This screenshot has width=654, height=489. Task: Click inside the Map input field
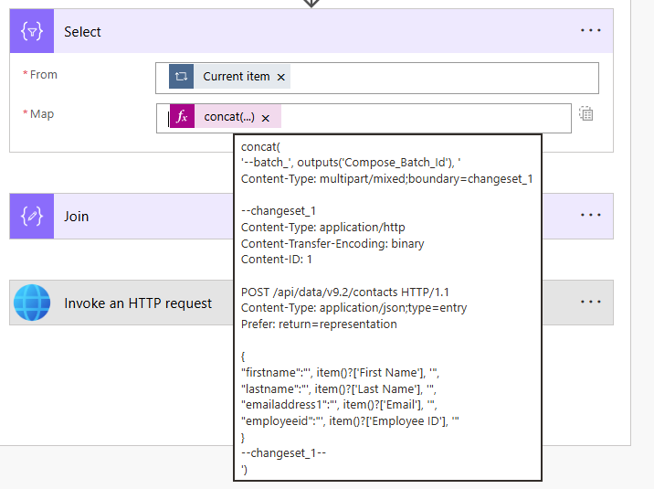364,119
